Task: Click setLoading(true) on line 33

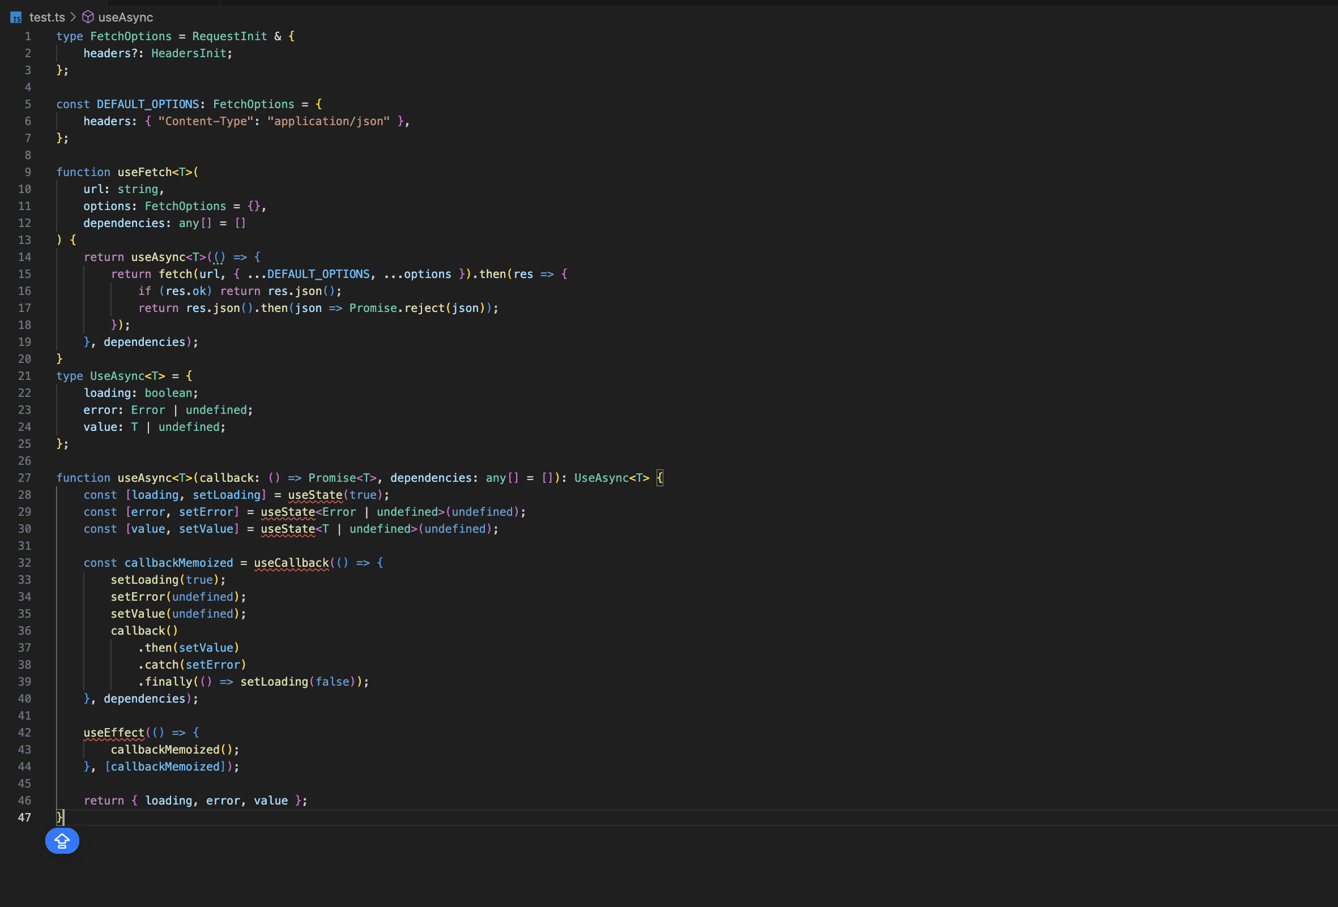Action: coord(165,580)
